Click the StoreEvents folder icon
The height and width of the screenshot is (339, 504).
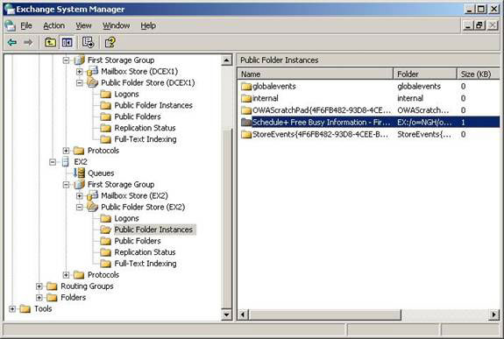(x=246, y=134)
